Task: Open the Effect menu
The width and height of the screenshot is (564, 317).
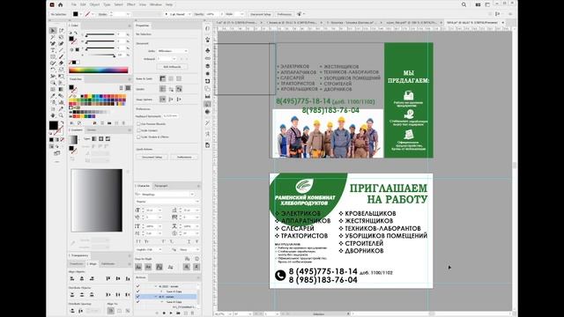Action: [x=131, y=4]
